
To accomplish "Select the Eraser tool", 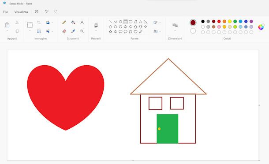I will coord(64,31).
